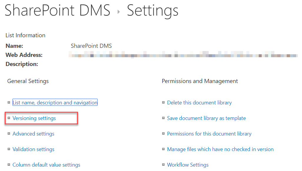This screenshot has width=302, height=171.
Task: Click SharePoint DMS breadcrumb title
Action: (x=57, y=10)
